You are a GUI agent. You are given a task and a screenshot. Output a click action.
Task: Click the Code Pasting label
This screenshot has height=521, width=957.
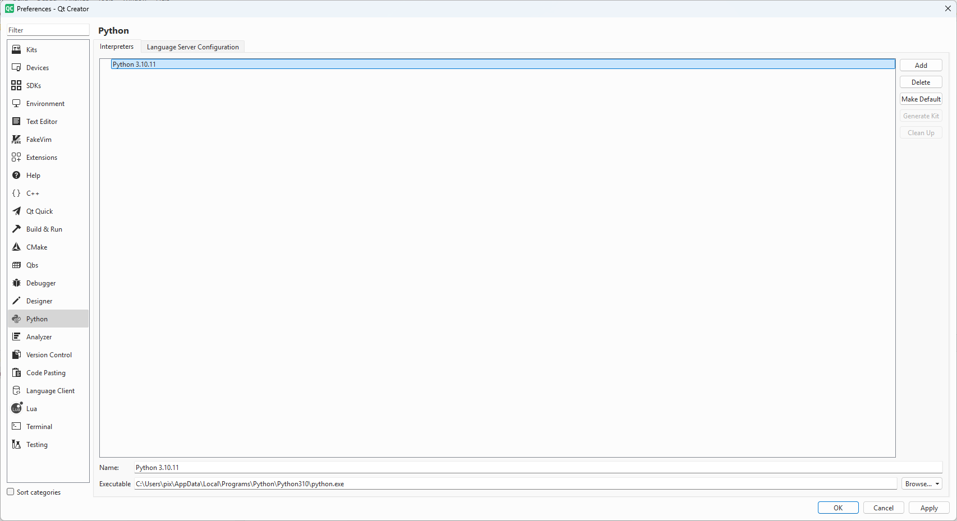pos(46,373)
